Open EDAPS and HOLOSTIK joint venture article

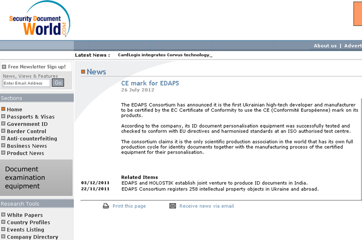point(214,183)
